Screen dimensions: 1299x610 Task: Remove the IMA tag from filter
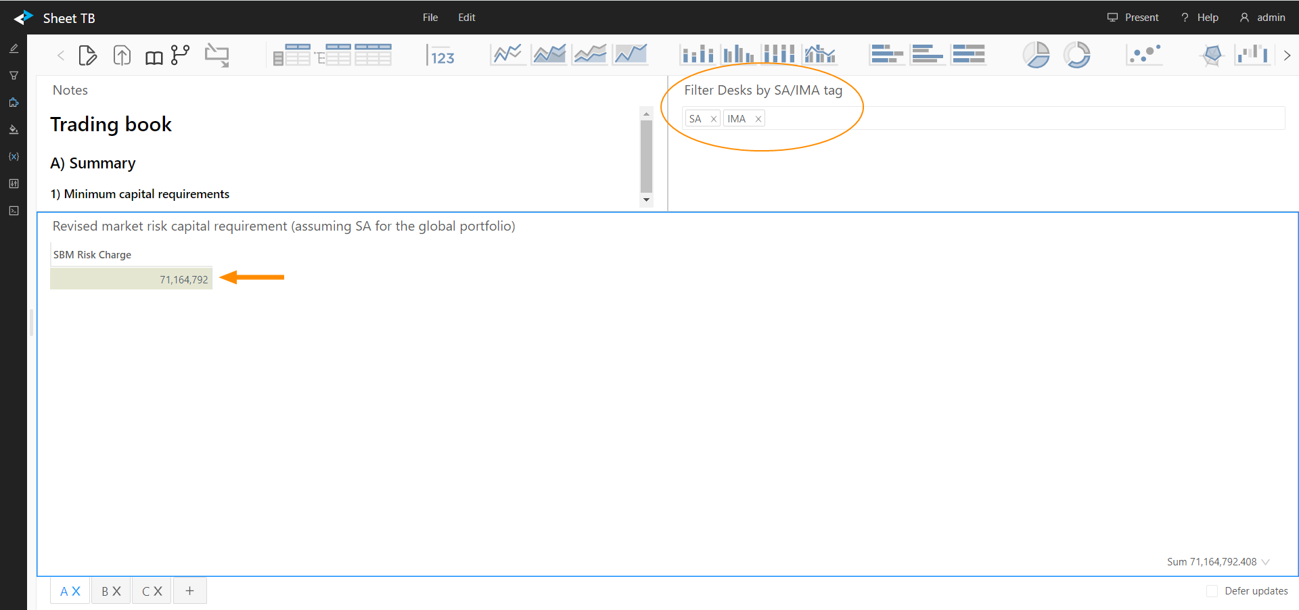coord(758,119)
